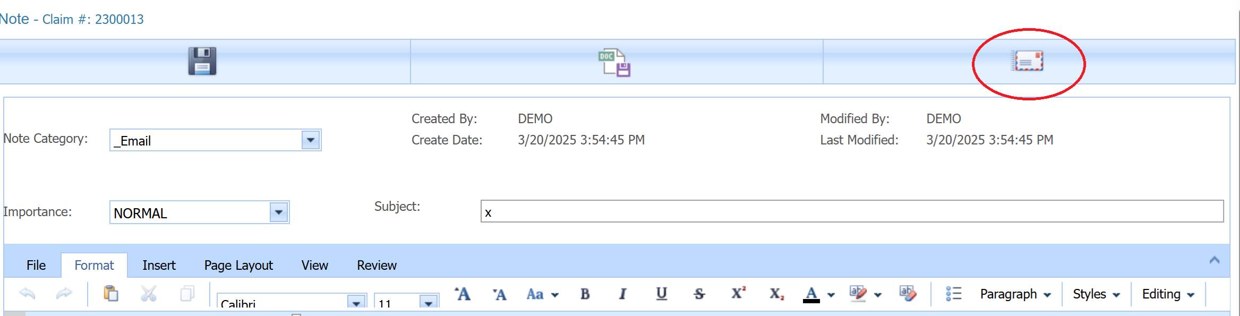Switch to the Insert tab
Viewport: 1240px width, 316px height.
click(x=159, y=265)
